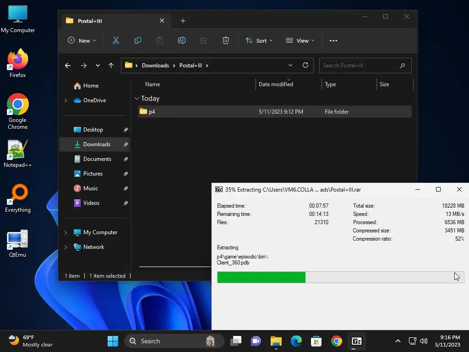Launch Microsoft Edge from taskbar
The width and height of the screenshot is (469, 352).
(296, 341)
